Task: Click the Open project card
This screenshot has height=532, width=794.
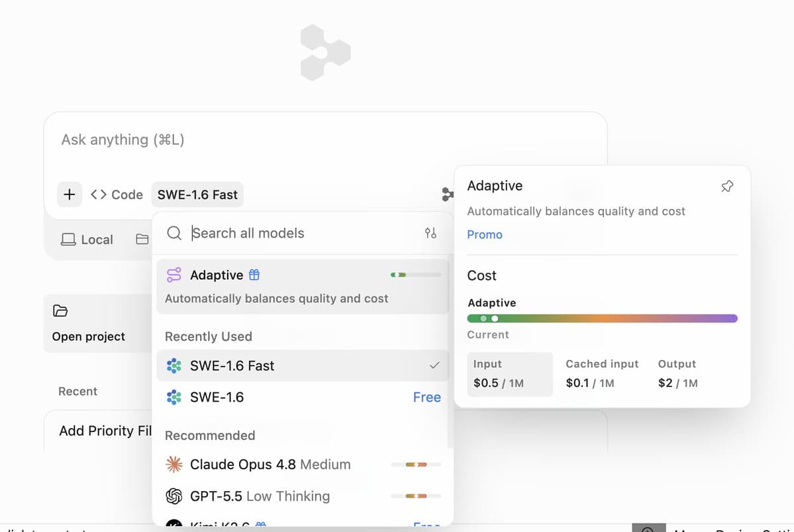Action: (x=99, y=324)
